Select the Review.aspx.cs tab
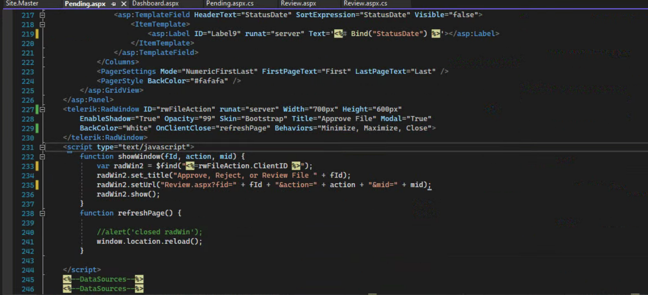This screenshot has height=295, width=648. click(365, 3)
